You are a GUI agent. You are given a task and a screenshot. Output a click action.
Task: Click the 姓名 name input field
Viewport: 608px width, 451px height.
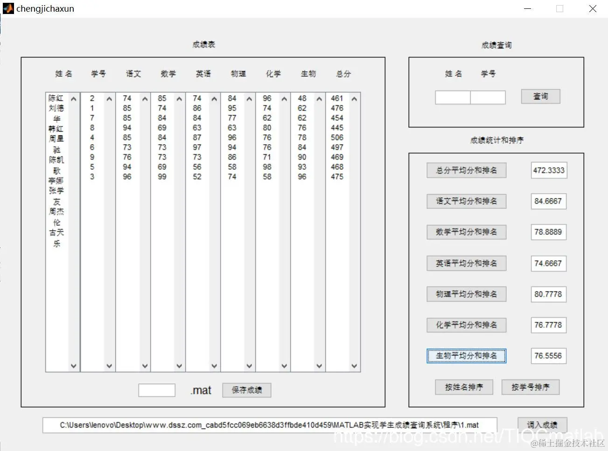click(452, 97)
